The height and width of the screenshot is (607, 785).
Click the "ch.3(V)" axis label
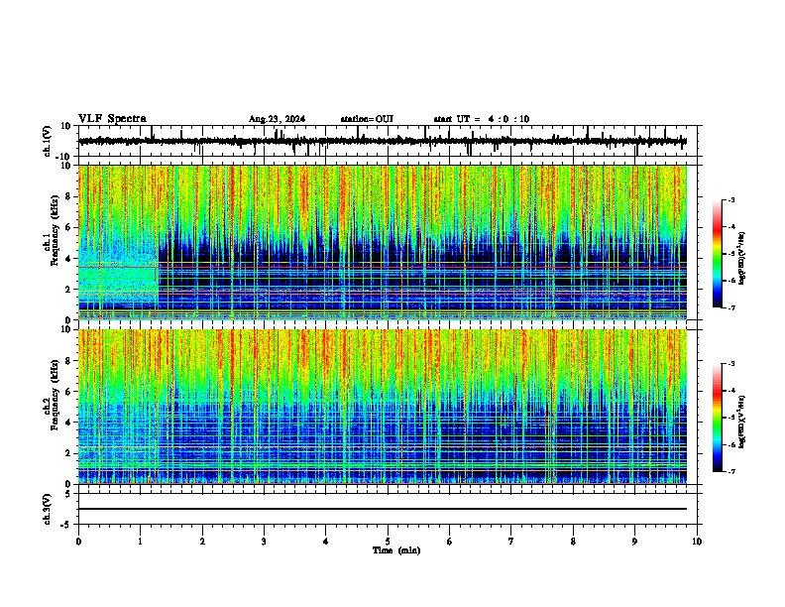click(x=48, y=509)
